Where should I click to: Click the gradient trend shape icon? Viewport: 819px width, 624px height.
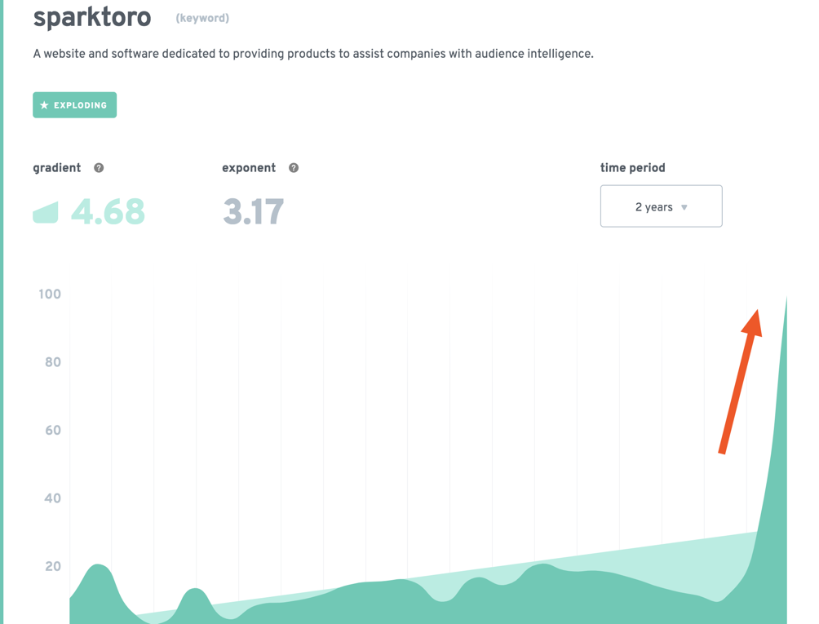[x=46, y=213]
